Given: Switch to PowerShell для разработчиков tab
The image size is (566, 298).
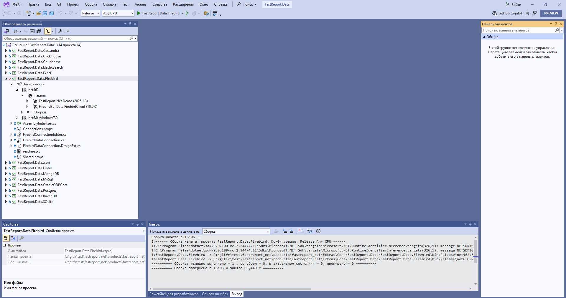Looking at the screenshot, I should point(174,294).
